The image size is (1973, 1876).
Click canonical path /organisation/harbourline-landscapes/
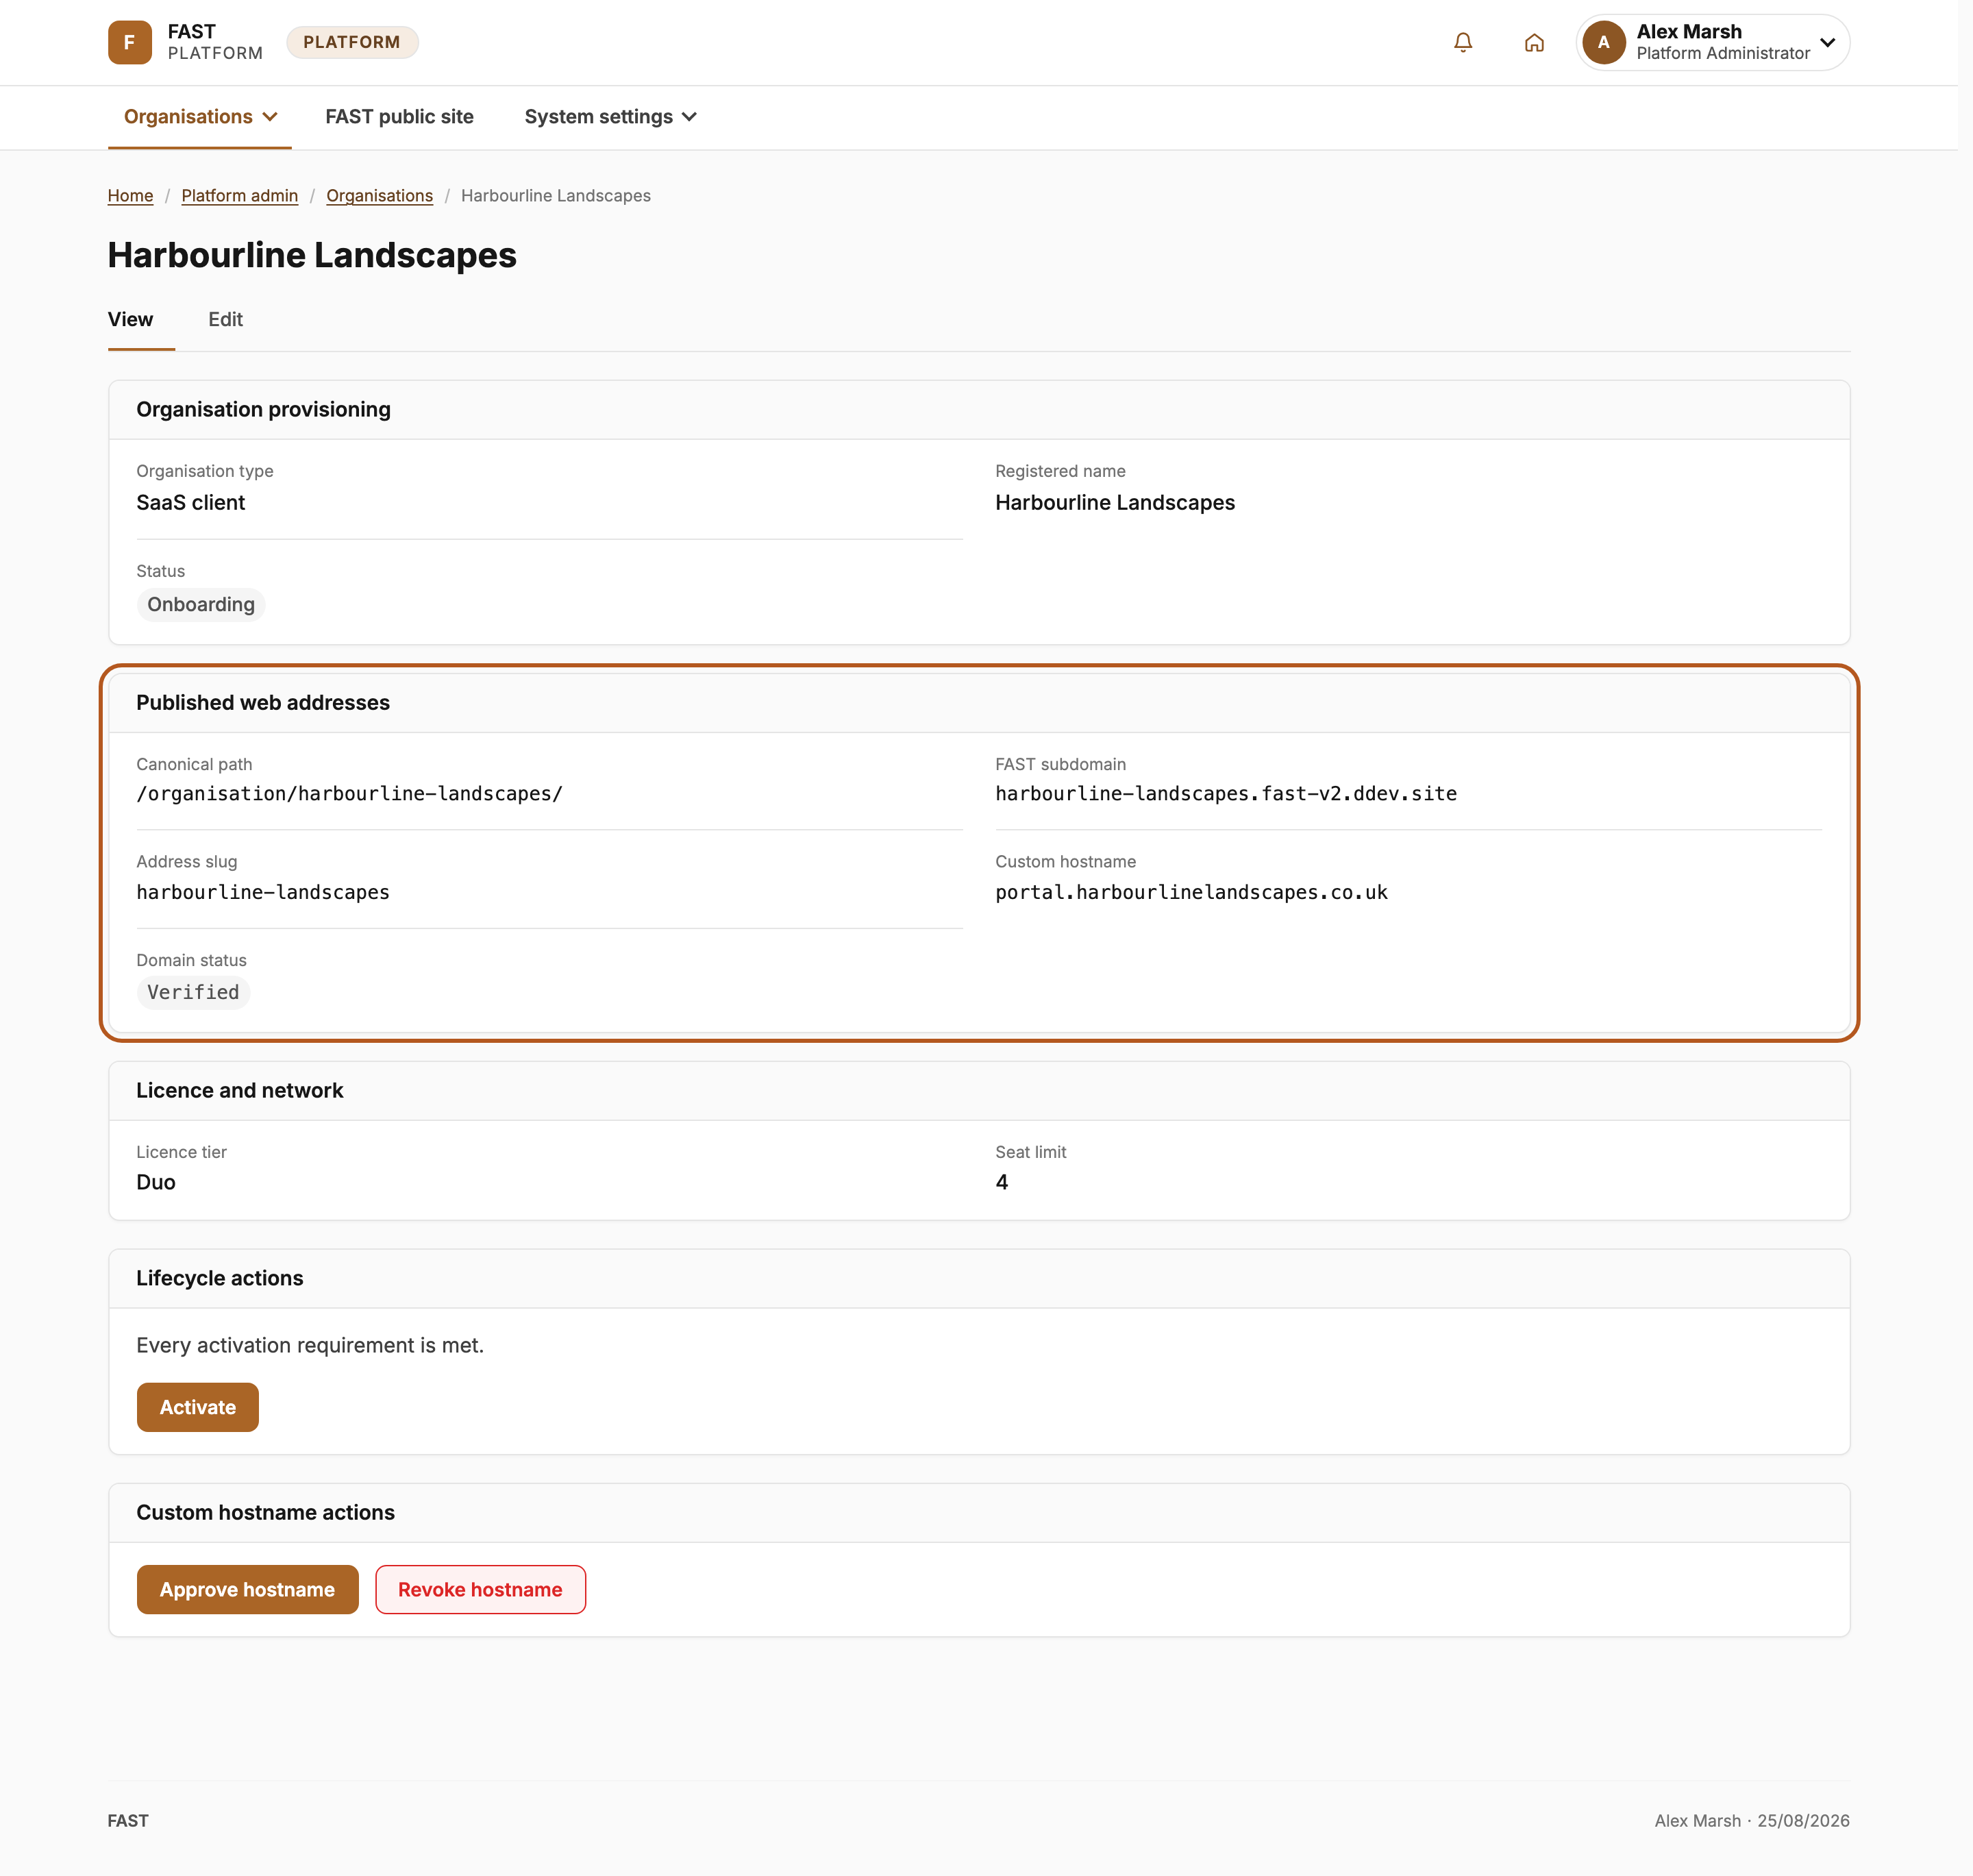point(349,794)
